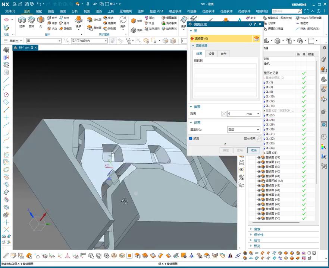Screen dimensions: 329x268
Task: Click the 孔 (Hole) feature icon
Action: point(41,20)
